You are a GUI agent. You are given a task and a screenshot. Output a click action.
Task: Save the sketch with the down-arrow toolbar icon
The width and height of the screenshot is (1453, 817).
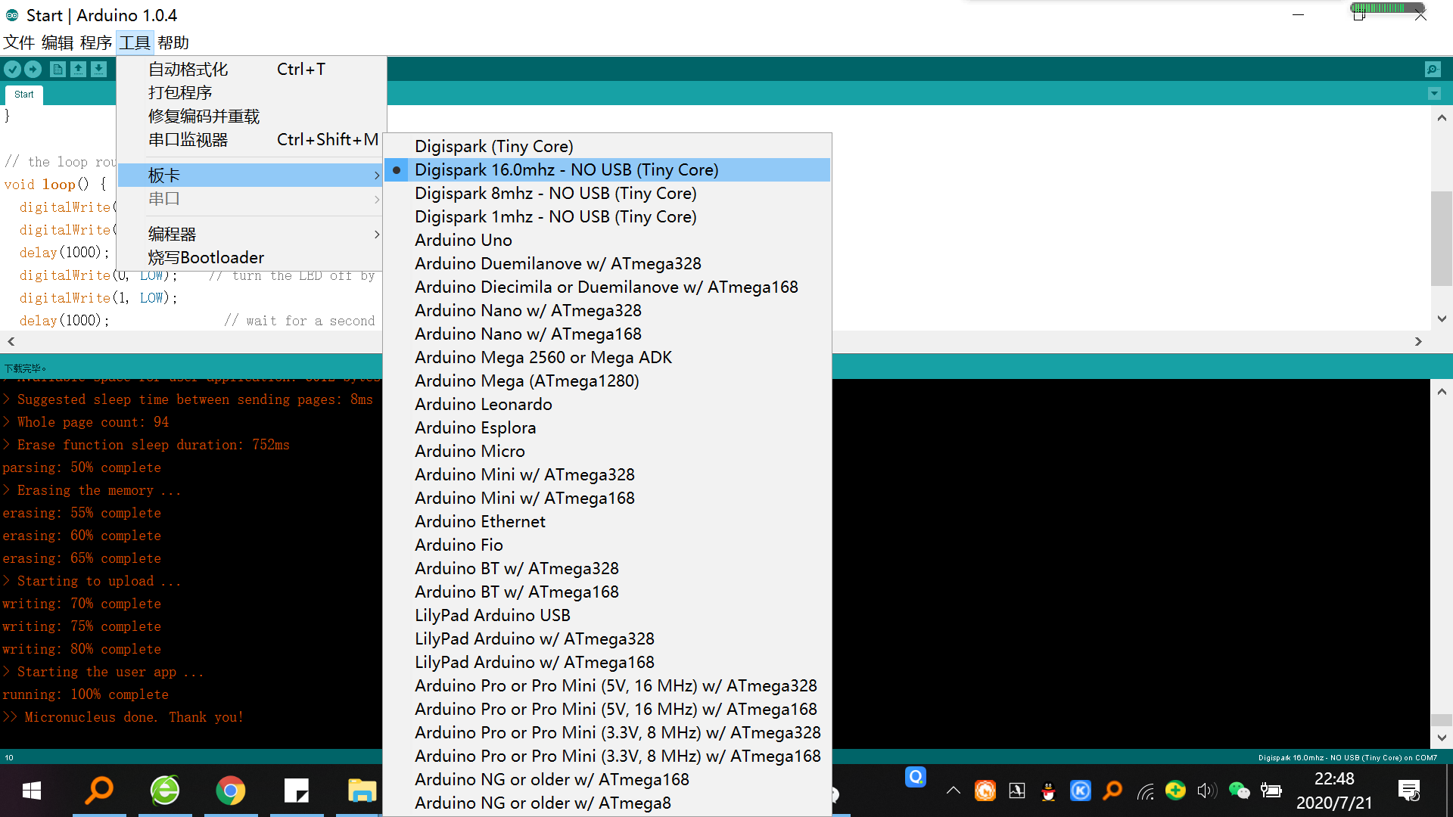pyautogui.click(x=99, y=69)
